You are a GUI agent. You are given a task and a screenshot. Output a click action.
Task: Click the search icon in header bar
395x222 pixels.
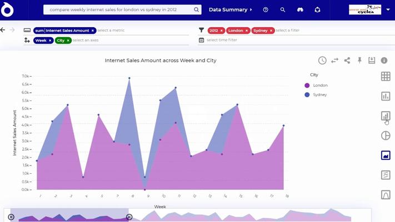[x=283, y=9]
